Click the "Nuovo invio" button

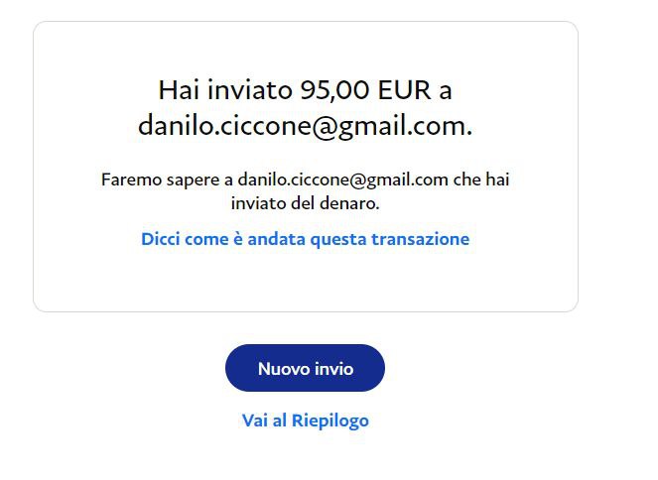pos(305,368)
